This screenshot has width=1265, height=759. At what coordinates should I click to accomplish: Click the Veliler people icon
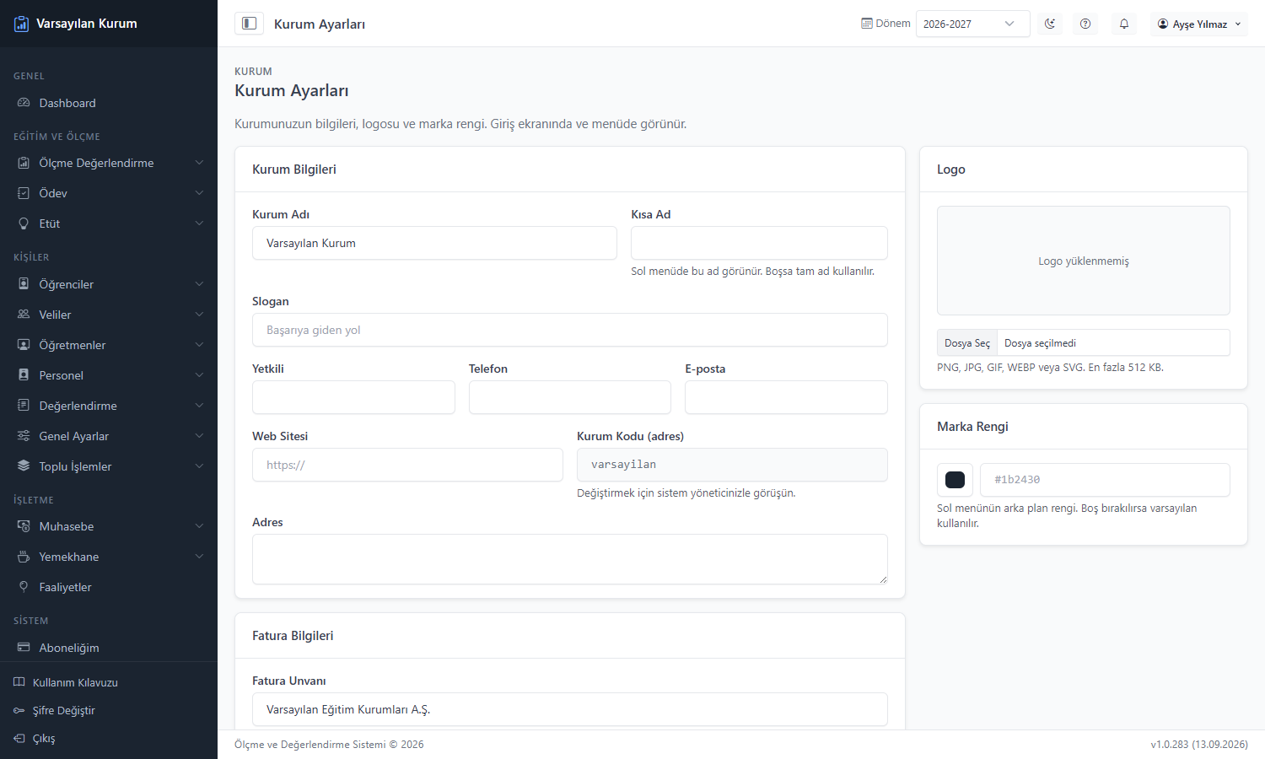click(24, 315)
